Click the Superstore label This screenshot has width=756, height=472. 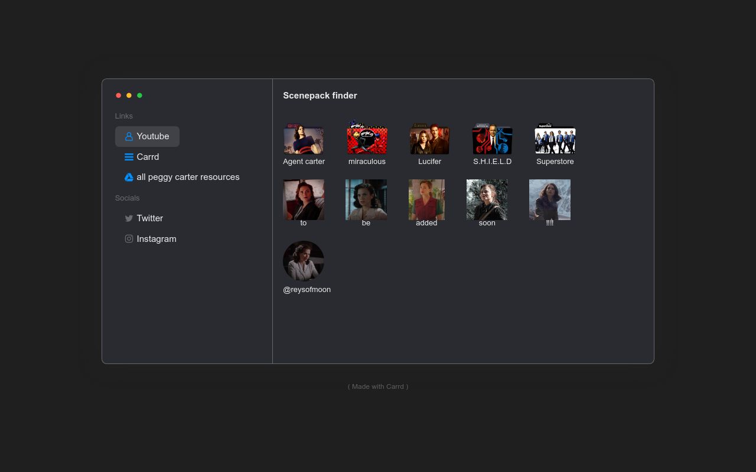[555, 162]
